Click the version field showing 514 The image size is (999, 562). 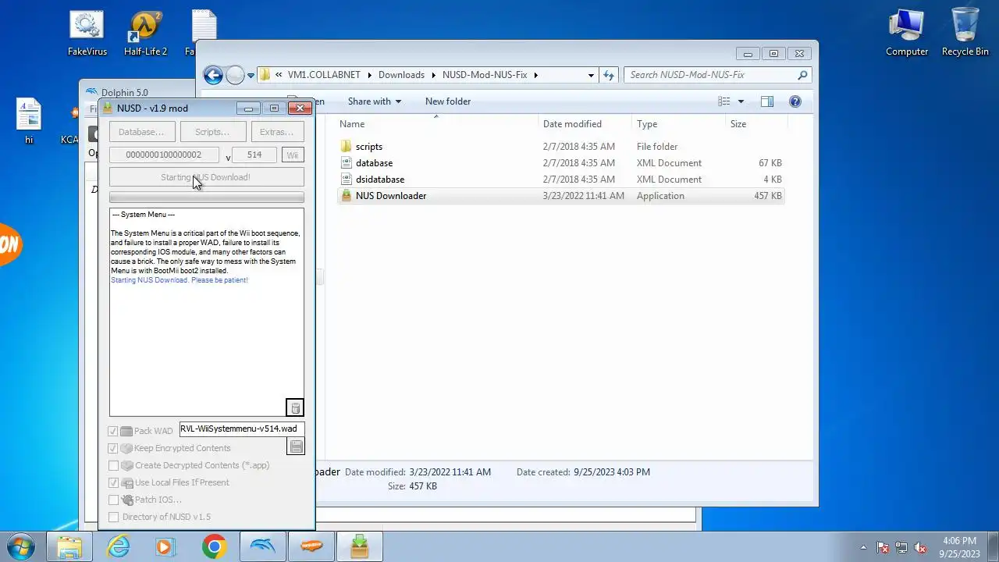[x=254, y=155]
